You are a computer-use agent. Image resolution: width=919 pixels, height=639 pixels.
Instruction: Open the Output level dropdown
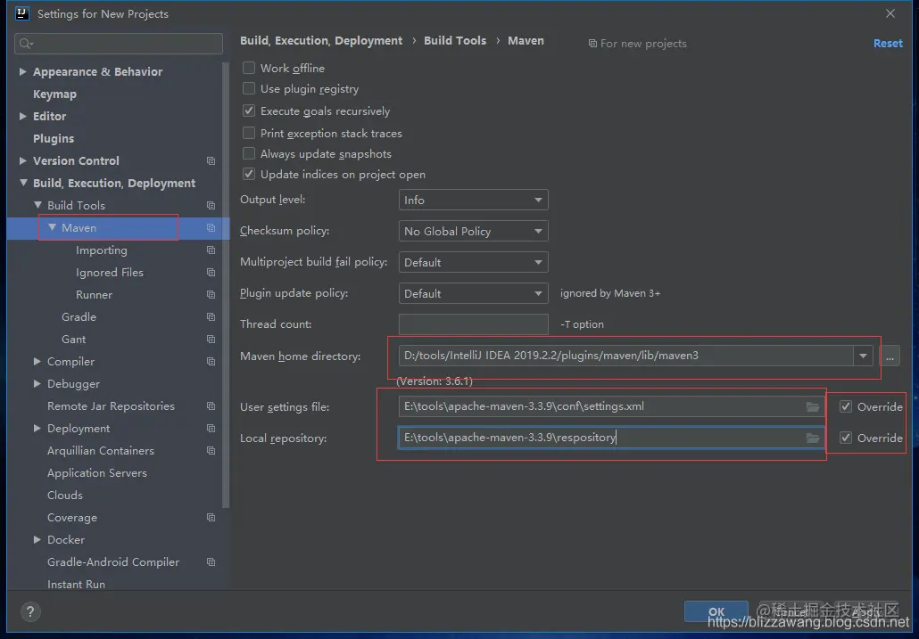point(473,201)
